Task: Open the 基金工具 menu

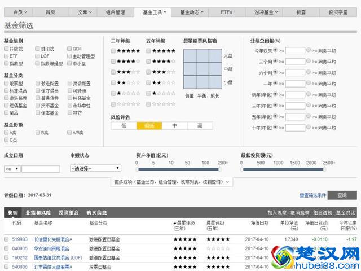Action: (153, 12)
